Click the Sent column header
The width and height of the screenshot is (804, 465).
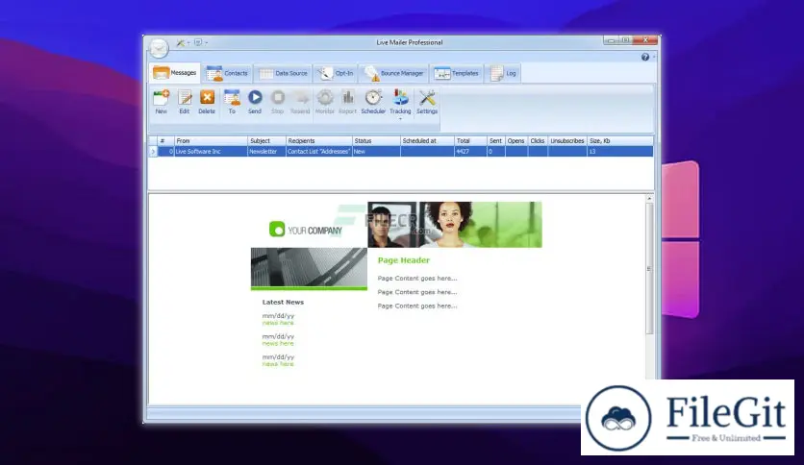pos(495,141)
